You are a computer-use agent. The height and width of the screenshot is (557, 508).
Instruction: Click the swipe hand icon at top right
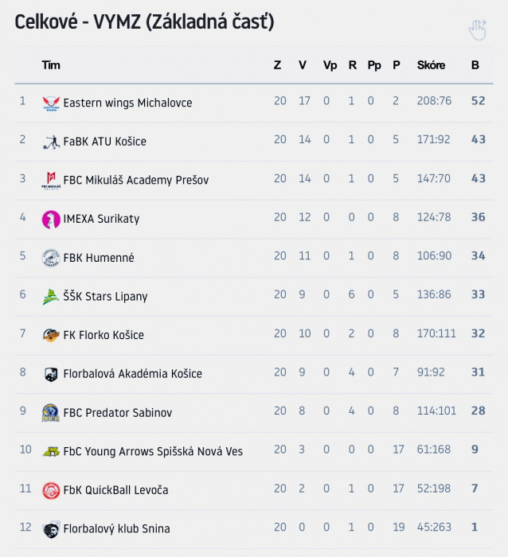[478, 30]
